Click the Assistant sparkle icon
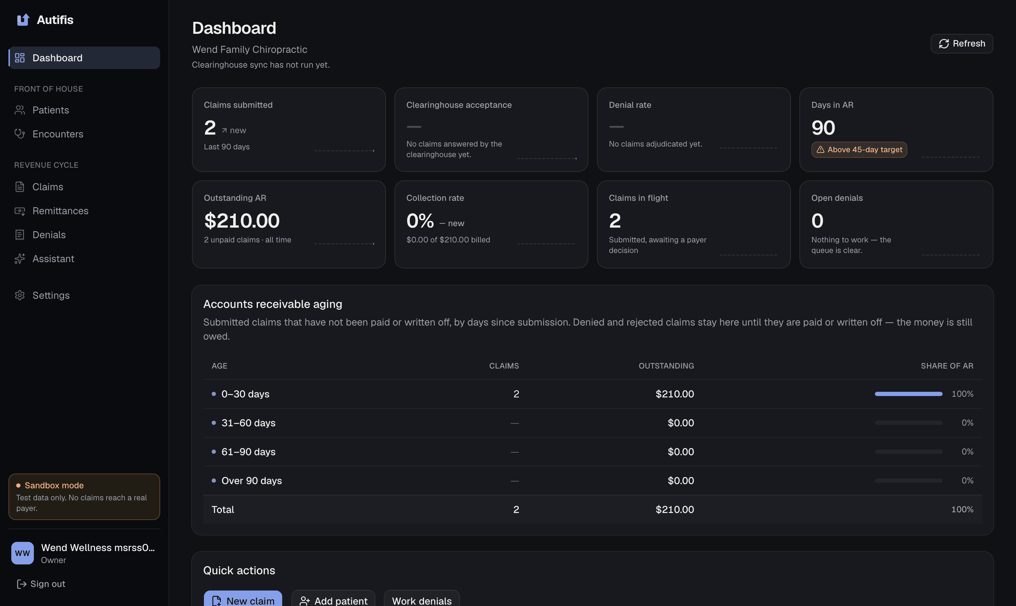1016x606 pixels. tap(20, 259)
